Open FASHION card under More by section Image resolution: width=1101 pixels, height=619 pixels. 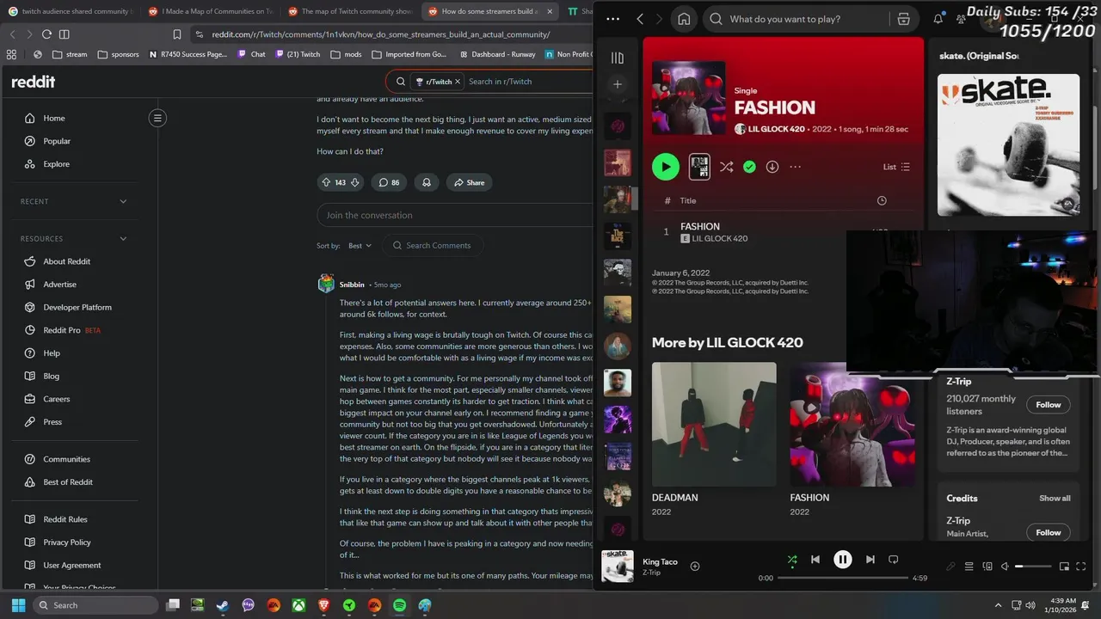point(852,438)
